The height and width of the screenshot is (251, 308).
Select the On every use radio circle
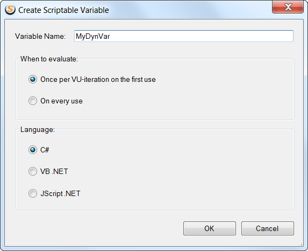33,101
